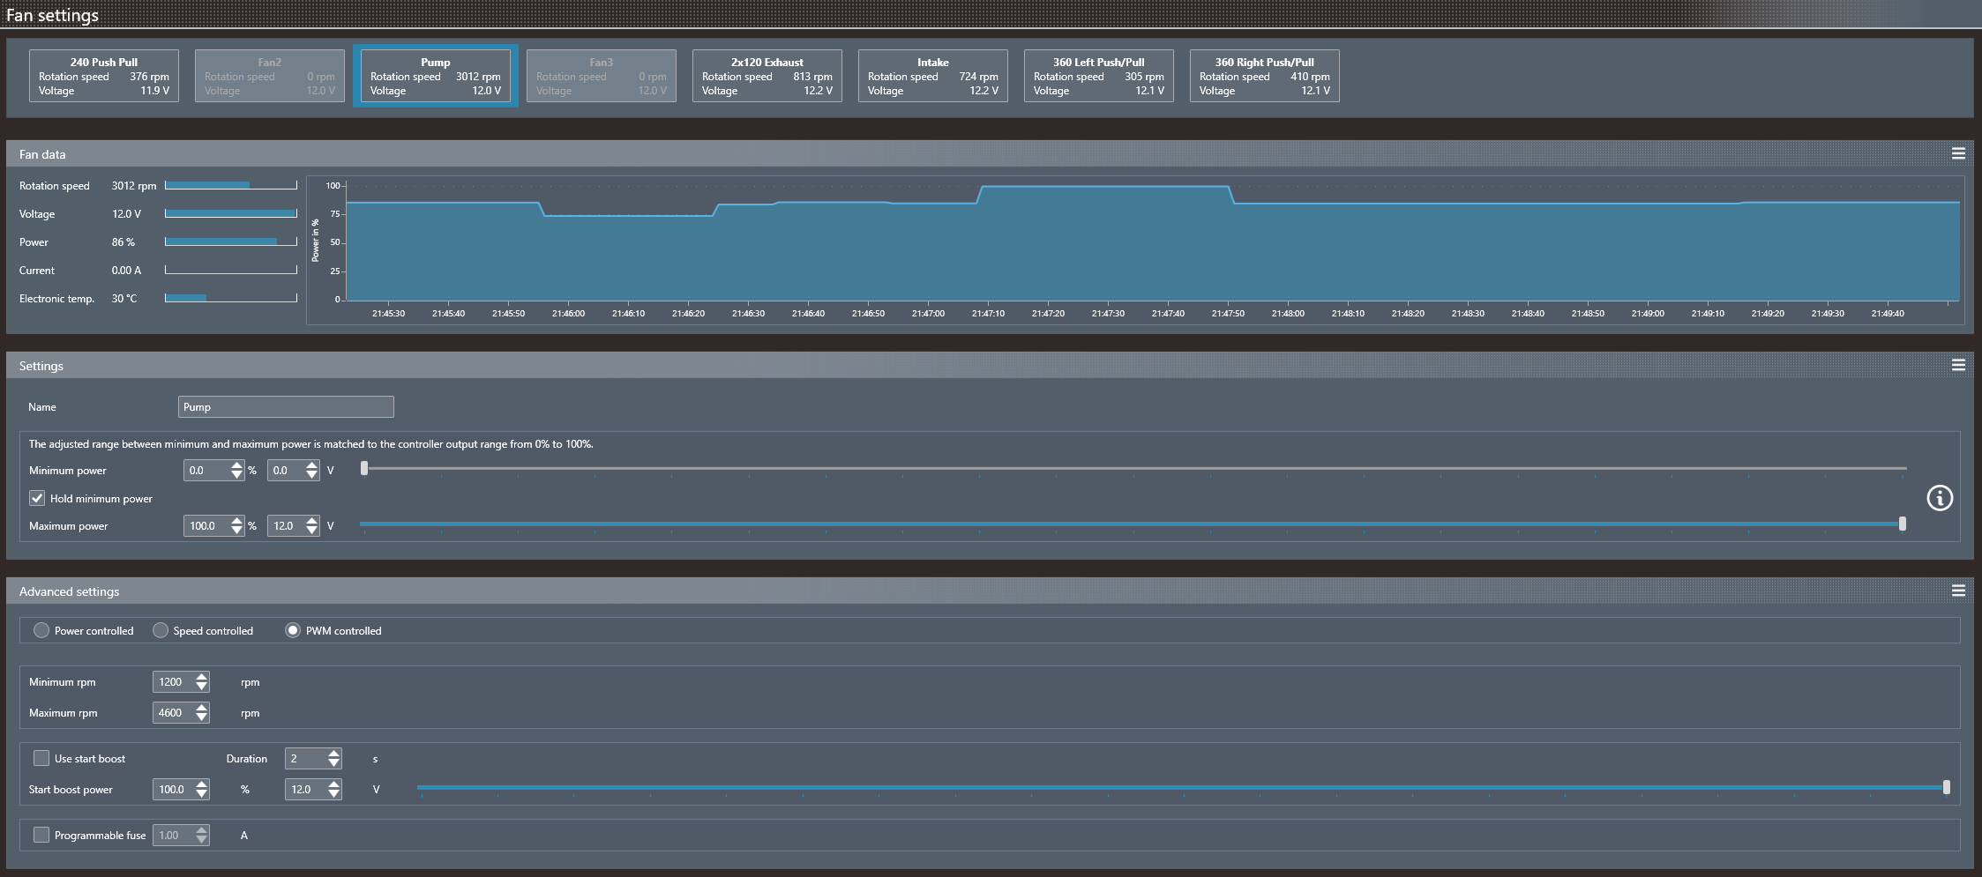Viewport: 1982px width, 877px height.
Task: Select the 240 Push Pull fan tile
Action: [104, 76]
